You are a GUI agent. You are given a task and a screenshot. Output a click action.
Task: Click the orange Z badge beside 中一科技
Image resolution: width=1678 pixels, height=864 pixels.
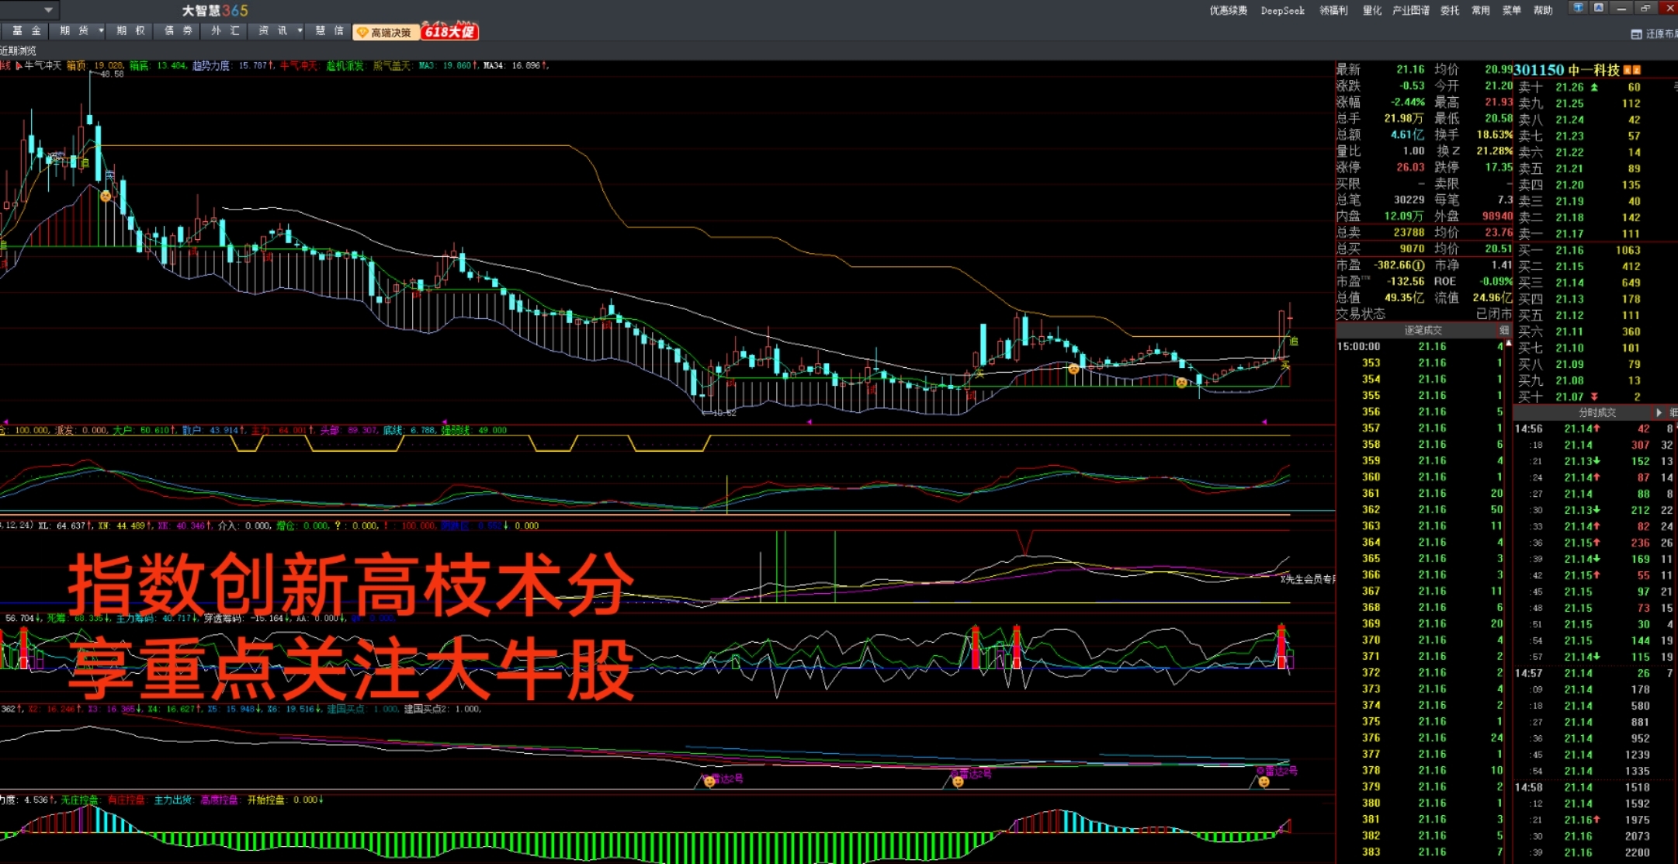[x=1636, y=70]
